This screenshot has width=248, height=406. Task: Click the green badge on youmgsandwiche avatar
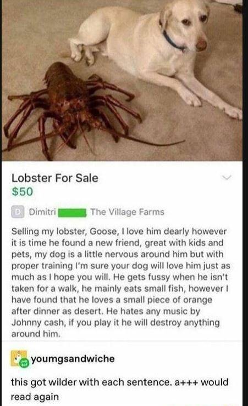click(24, 363)
